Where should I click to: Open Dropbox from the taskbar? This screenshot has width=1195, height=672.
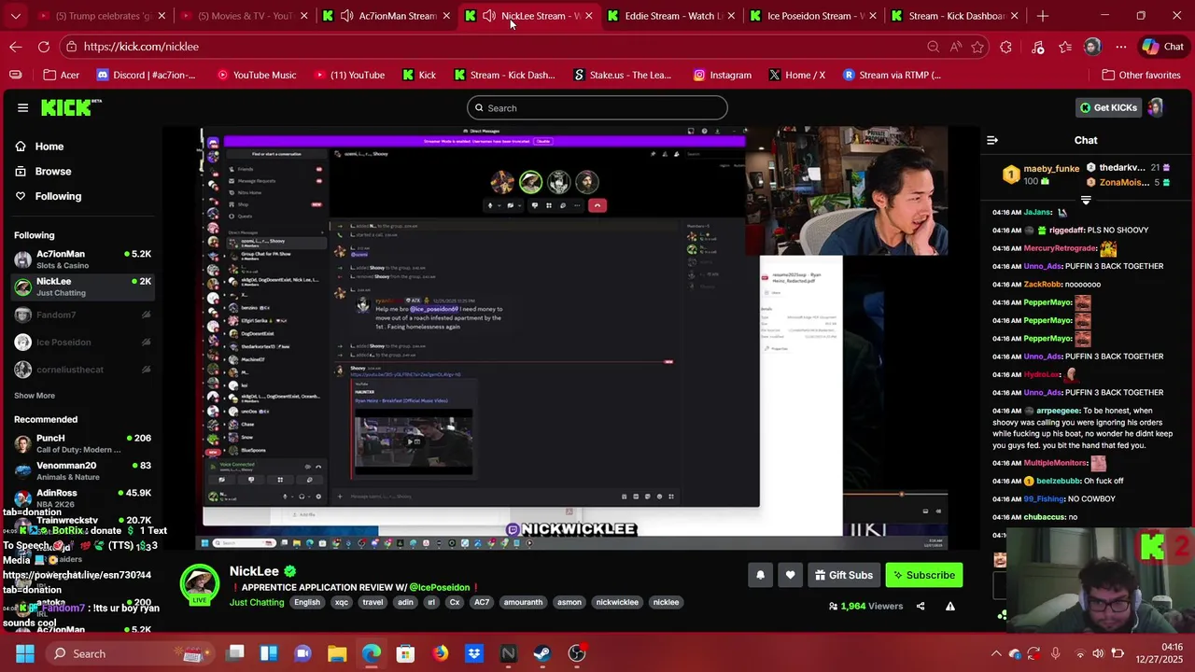(474, 653)
